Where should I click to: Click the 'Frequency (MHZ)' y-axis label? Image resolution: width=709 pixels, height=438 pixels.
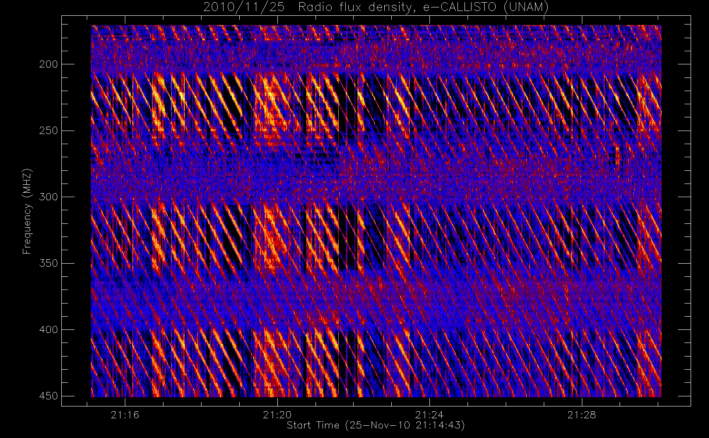pyautogui.click(x=27, y=211)
